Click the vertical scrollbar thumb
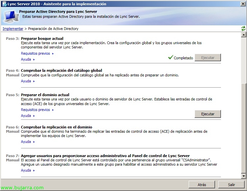 coord(243,128)
